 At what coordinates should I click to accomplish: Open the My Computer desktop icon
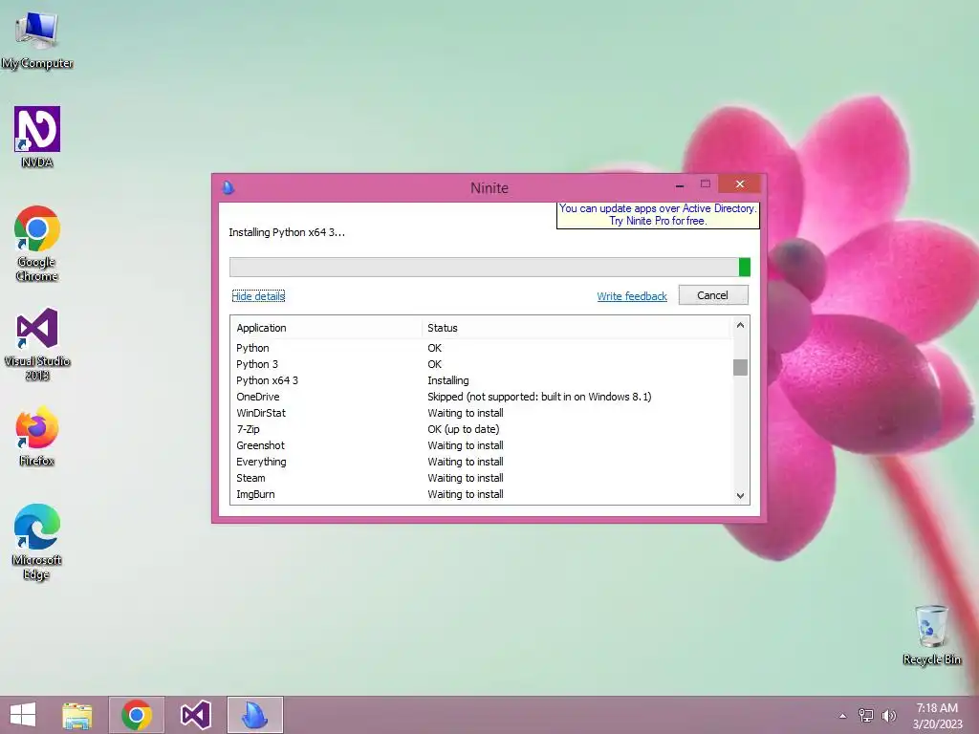click(x=37, y=40)
